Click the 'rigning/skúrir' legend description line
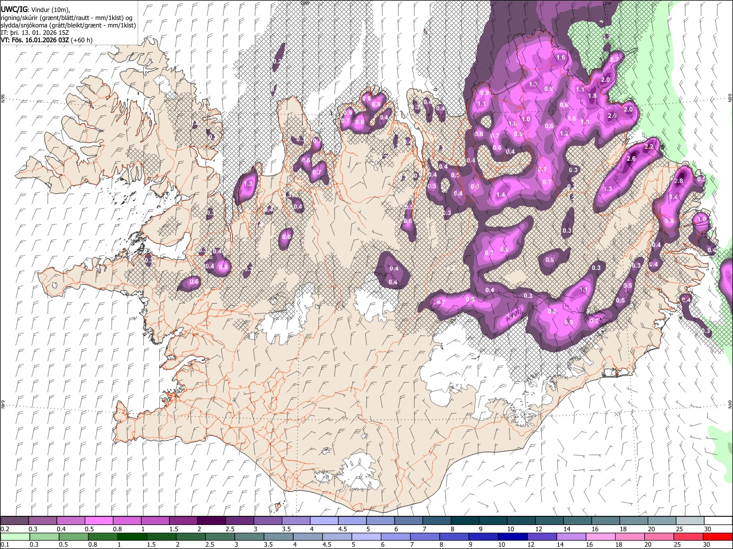733x549 pixels. 67,18
